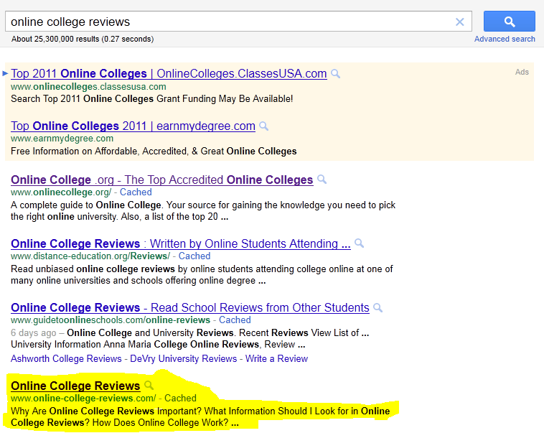
Task: Preview the highlighted Online College Reviews result
Action: 149,385
